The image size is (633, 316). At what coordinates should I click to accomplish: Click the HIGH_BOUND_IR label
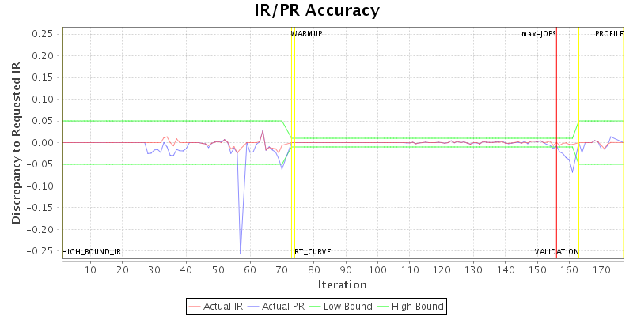92,252
